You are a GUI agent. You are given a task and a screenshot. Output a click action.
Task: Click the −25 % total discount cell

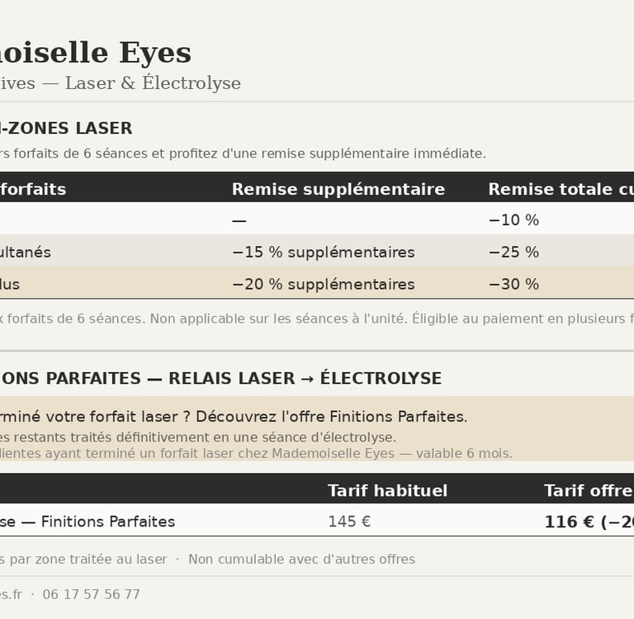[513, 253]
